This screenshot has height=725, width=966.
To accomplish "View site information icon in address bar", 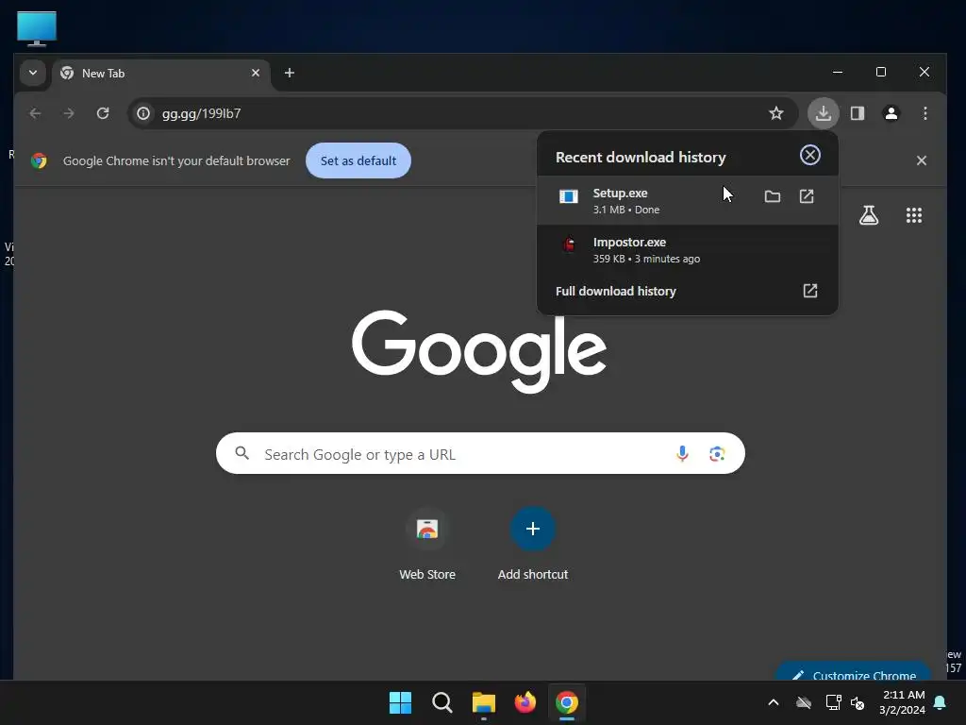I will (143, 113).
